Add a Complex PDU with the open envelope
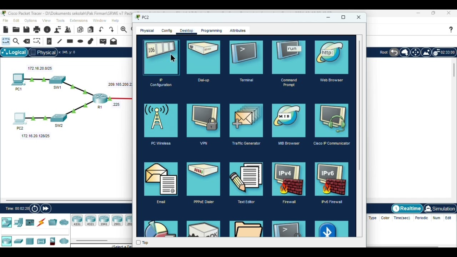 (x=114, y=41)
